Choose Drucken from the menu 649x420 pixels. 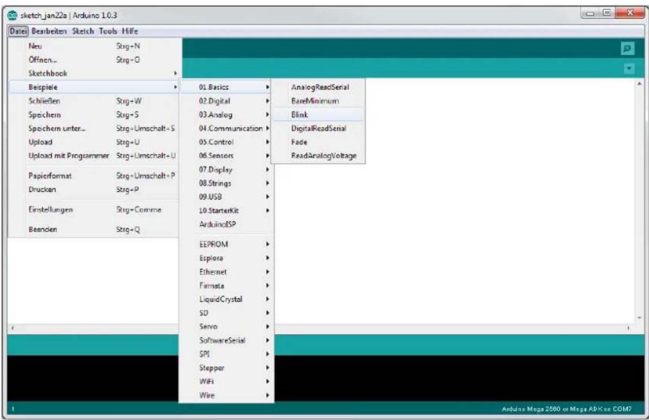tap(95, 189)
